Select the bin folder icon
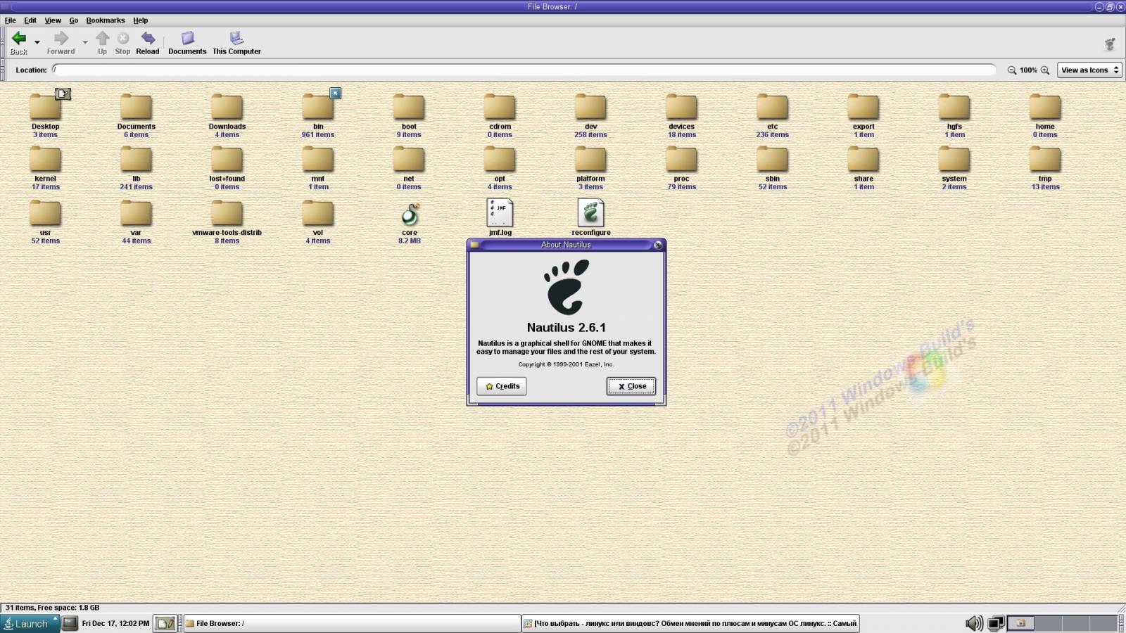This screenshot has width=1126, height=633. [318, 107]
